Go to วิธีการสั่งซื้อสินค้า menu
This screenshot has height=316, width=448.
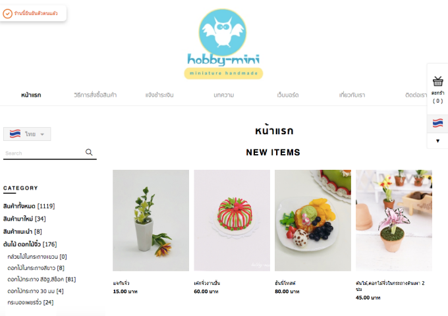click(x=95, y=95)
